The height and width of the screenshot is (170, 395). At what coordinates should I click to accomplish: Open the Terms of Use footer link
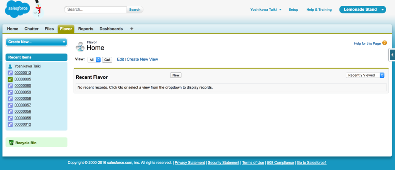pyautogui.click(x=253, y=163)
